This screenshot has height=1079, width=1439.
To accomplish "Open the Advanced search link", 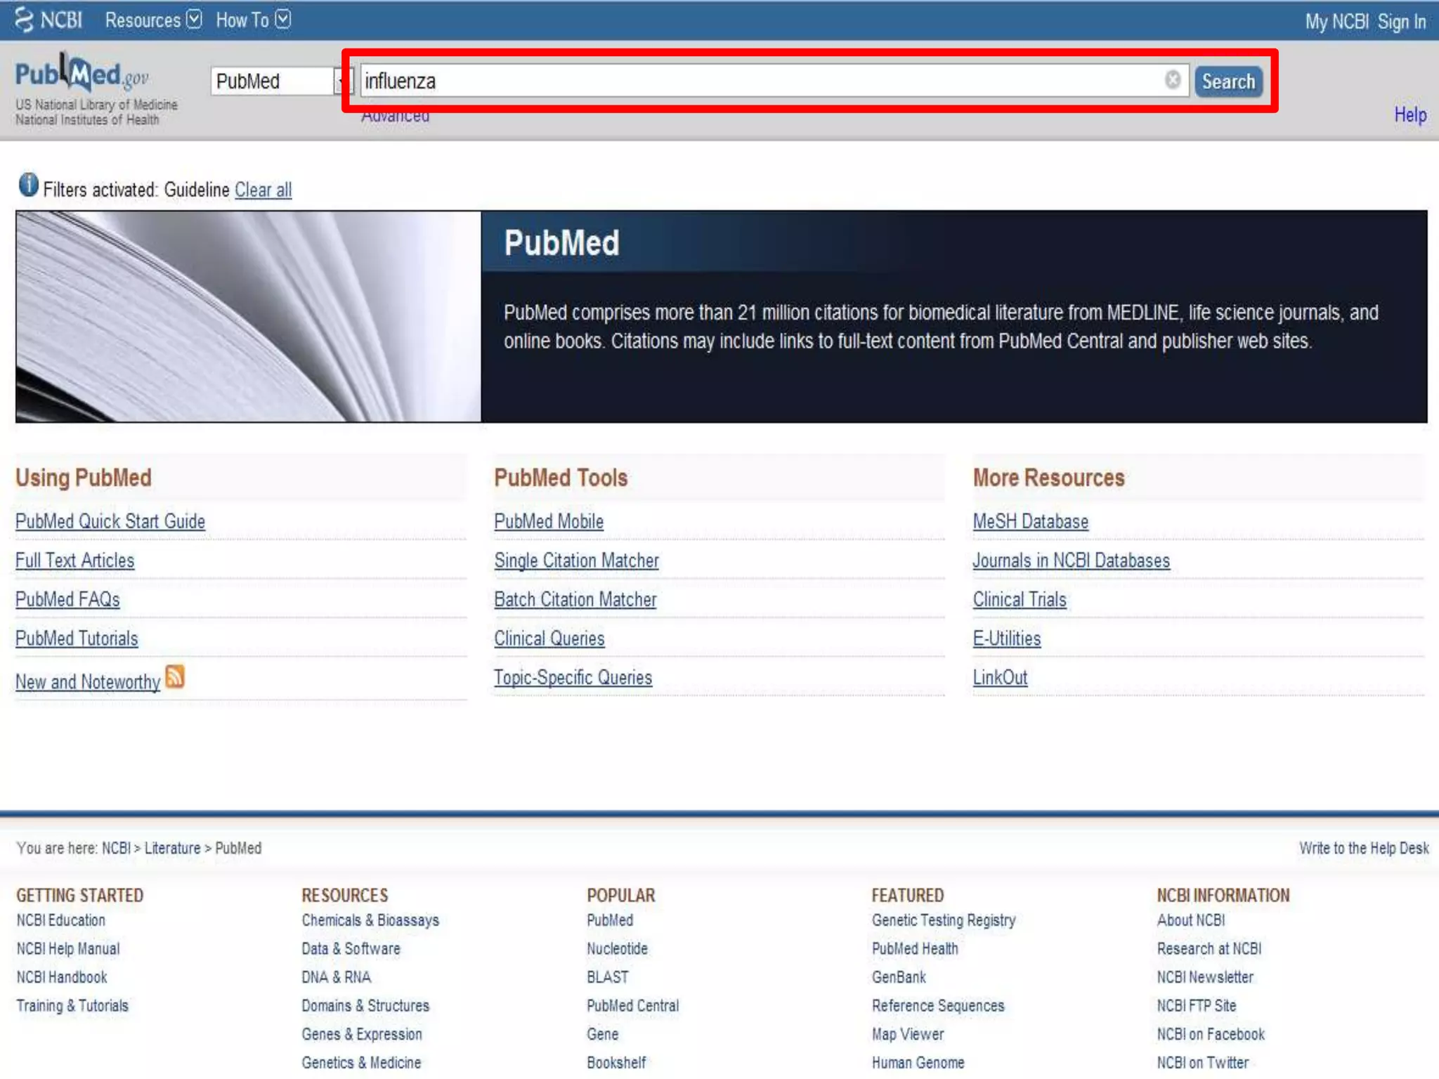I will pos(395,117).
